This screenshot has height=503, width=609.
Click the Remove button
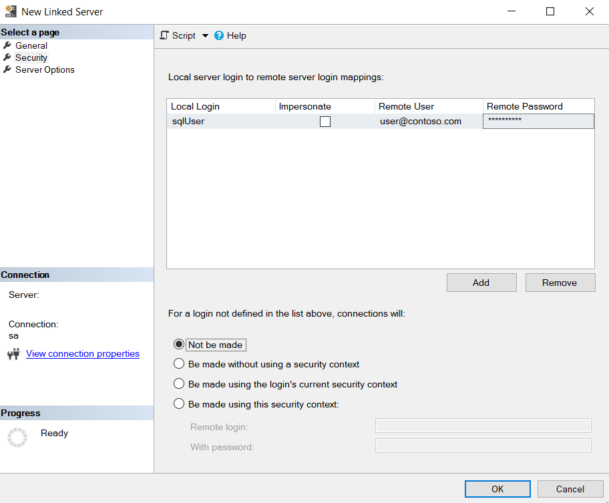click(560, 282)
